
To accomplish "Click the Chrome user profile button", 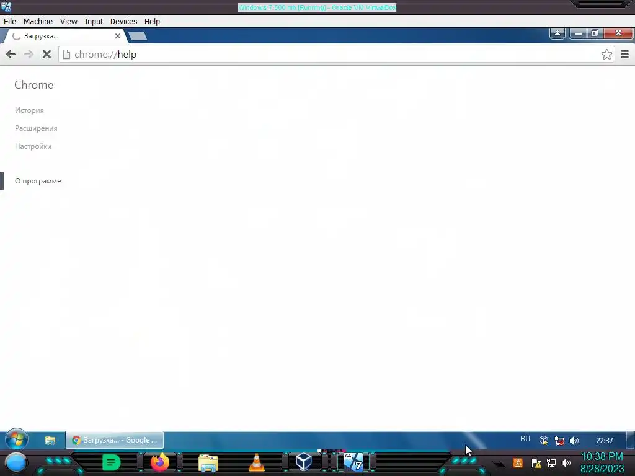I will coord(557,33).
